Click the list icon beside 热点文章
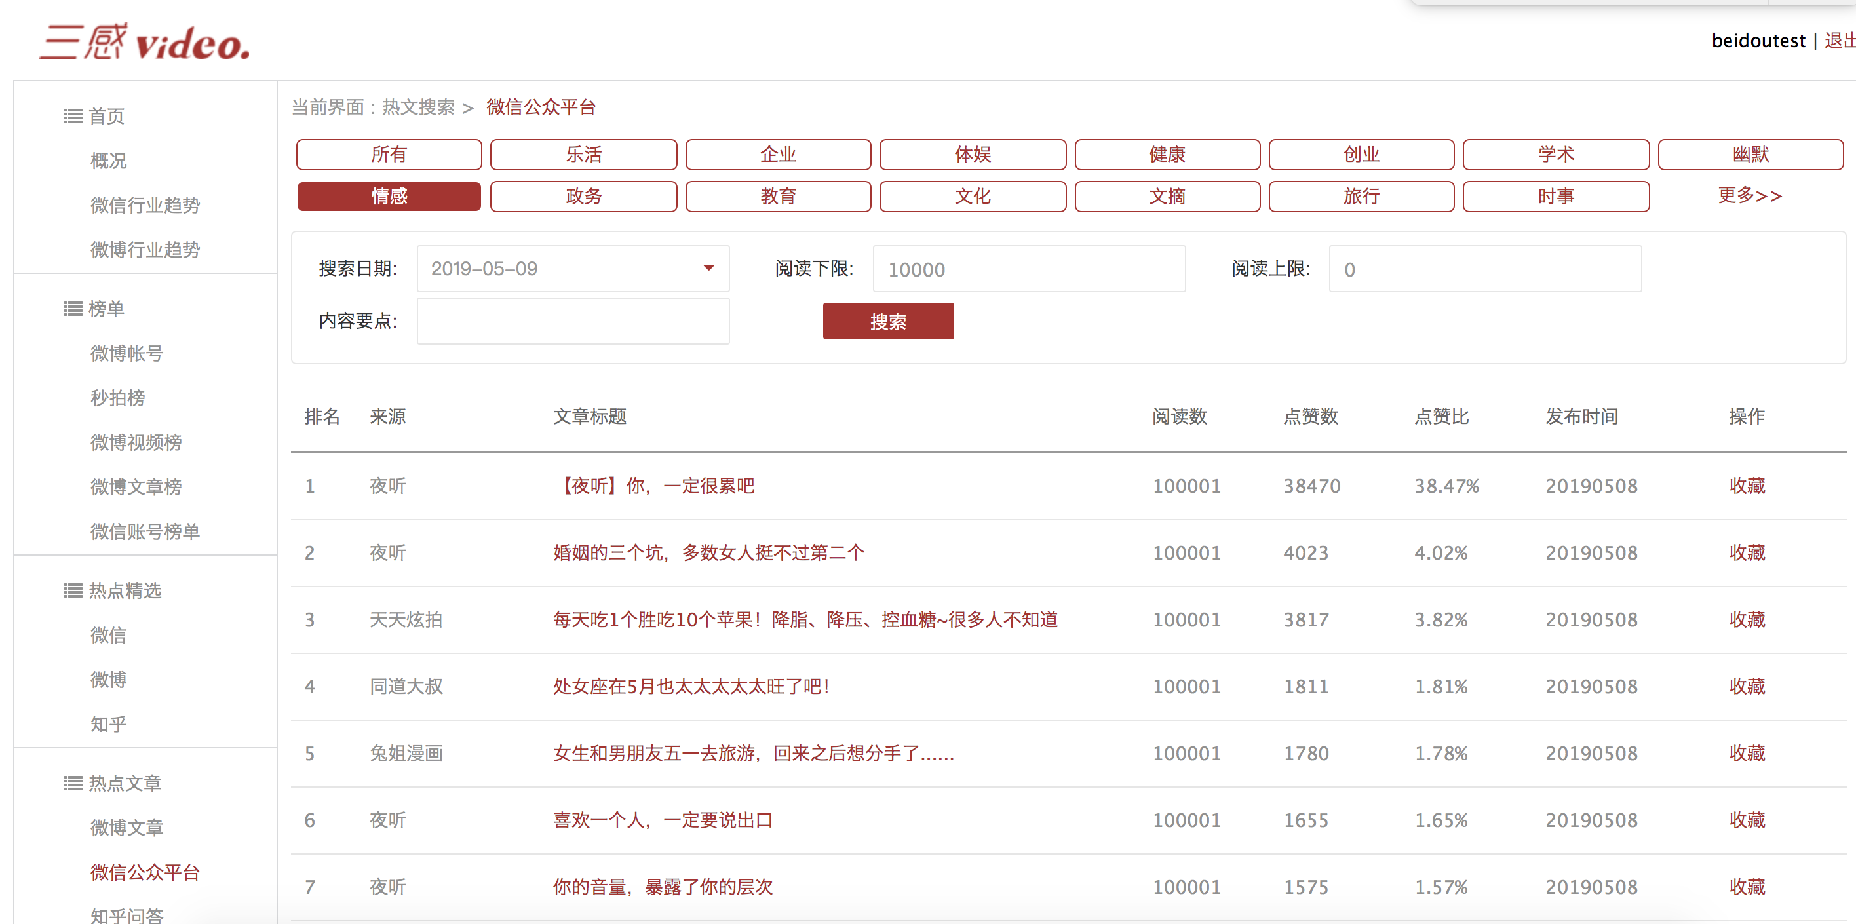The height and width of the screenshot is (924, 1856). pyautogui.click(x=73, y=783)
